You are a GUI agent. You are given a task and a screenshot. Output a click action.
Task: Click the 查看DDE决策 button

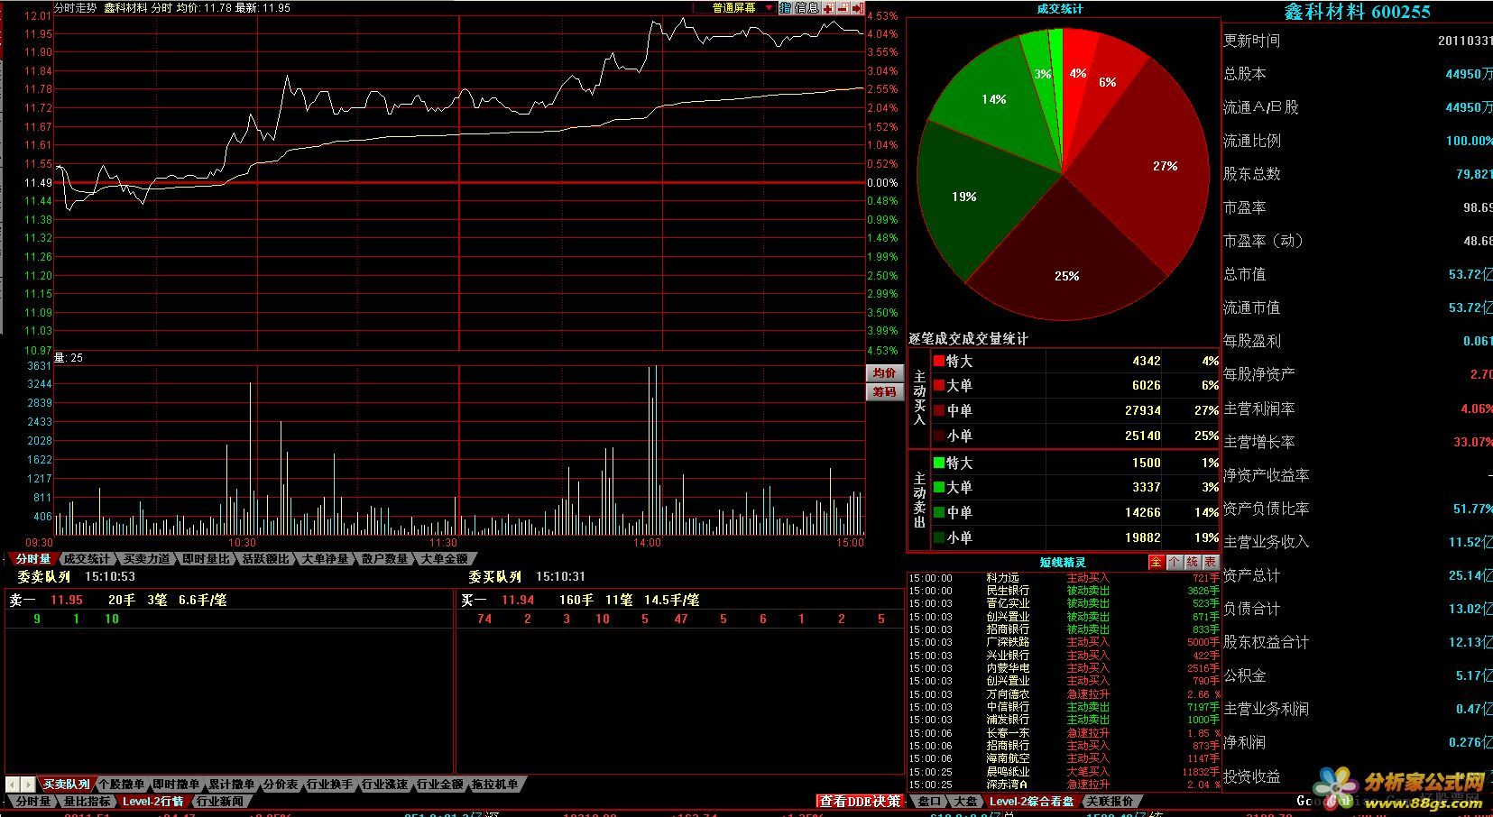pyautogui.click(x=860, y=801)
